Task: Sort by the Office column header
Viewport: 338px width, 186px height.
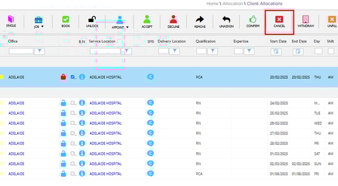Action: pos(13,41)
